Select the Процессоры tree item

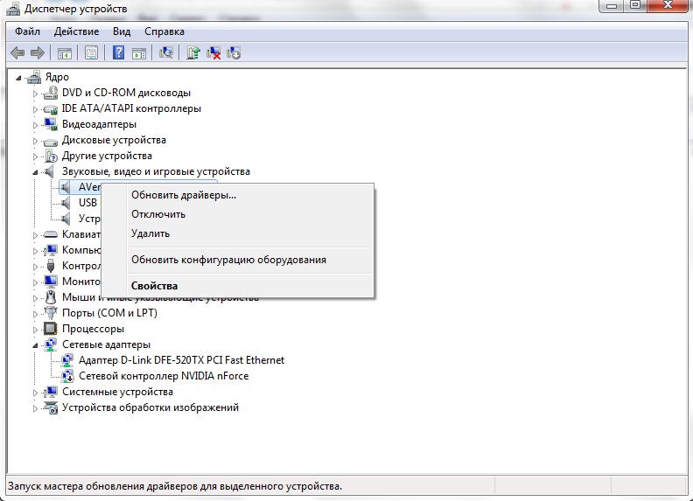coord(93,329)
